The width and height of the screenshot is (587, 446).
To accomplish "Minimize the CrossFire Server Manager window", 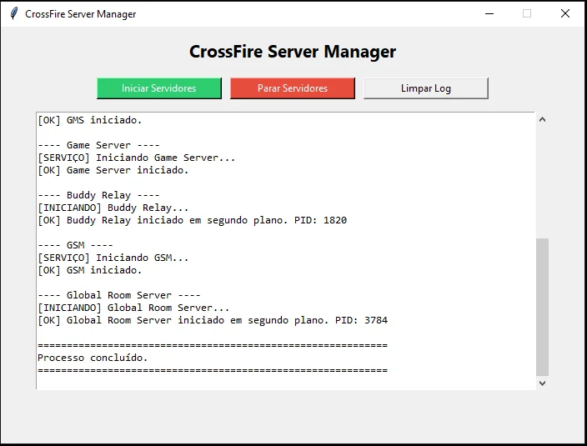I will 489,13.
